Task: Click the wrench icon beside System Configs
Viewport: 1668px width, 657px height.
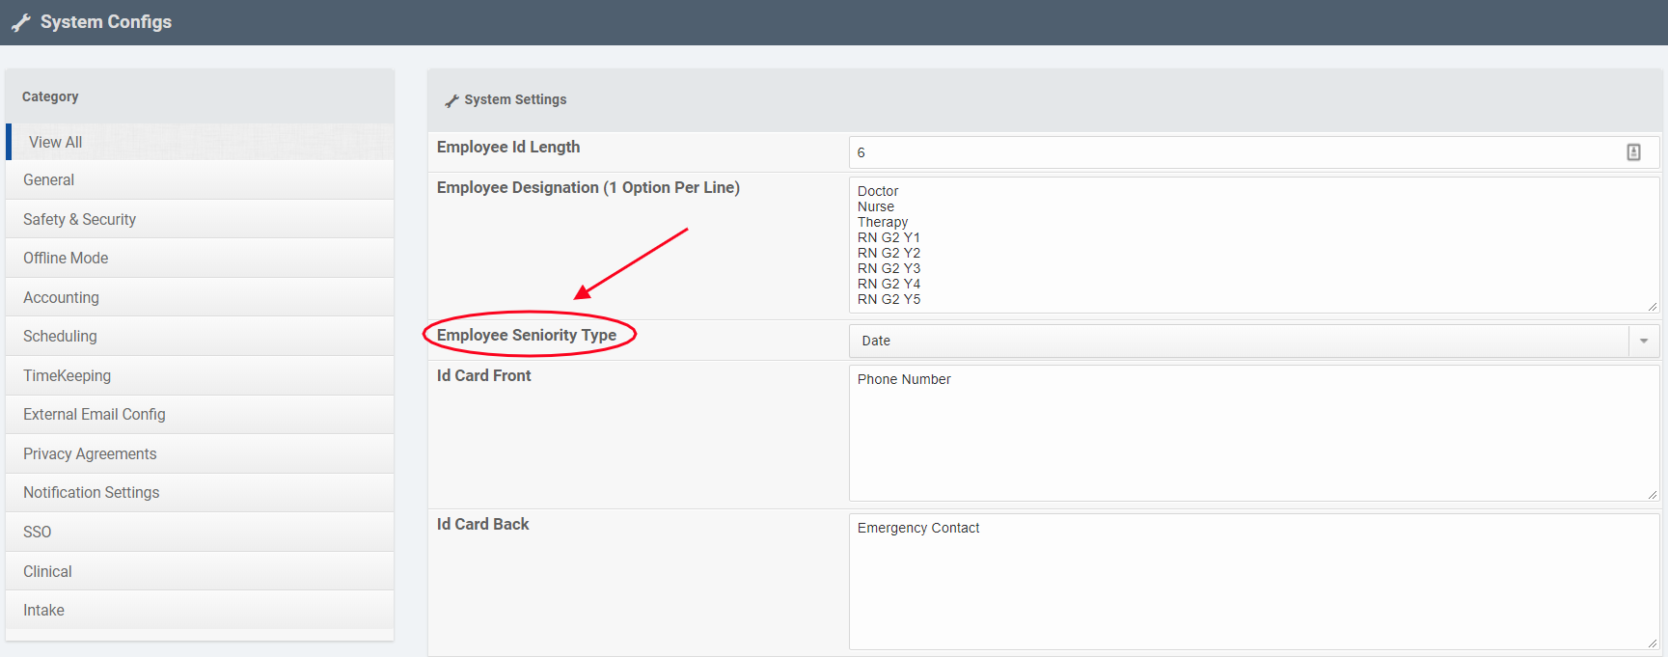Action: tap(21, 22)
